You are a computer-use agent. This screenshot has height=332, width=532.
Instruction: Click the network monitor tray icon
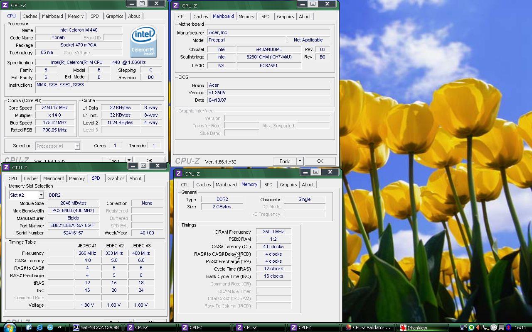click(463, 327)
